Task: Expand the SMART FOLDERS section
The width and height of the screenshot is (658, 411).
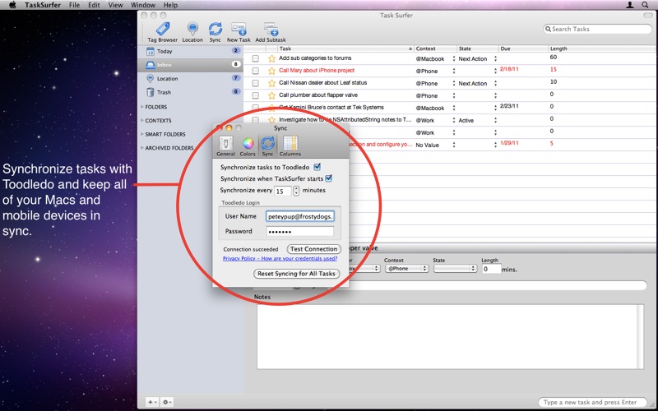Action: point(142,134)
